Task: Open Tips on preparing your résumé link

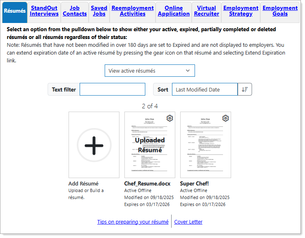Action: (133, 222)
